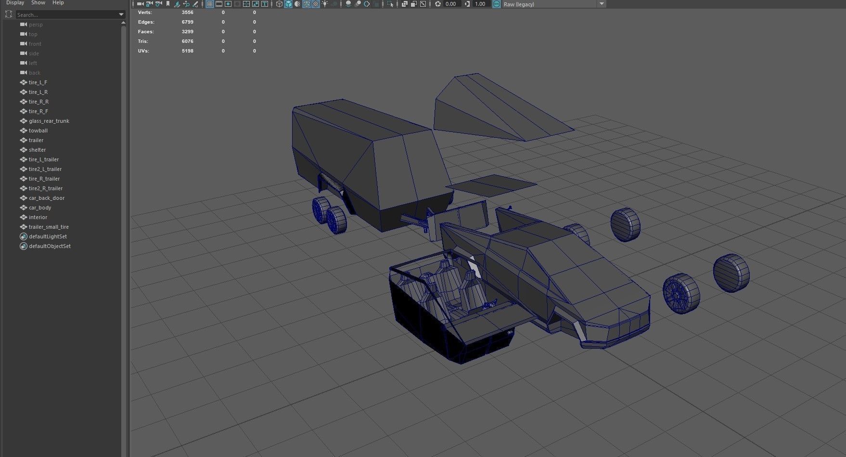Click the Outliner search filter icon
846x457 pixels.
(9, 14)
